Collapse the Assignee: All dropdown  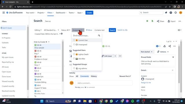78,30
